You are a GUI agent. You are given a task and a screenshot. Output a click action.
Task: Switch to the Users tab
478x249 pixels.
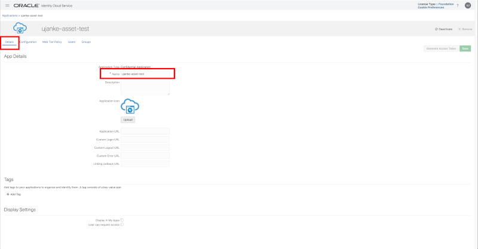click(72, 42)
